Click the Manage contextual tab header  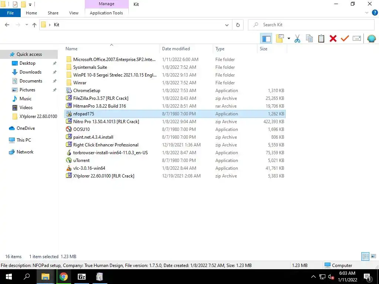(106, 4)
